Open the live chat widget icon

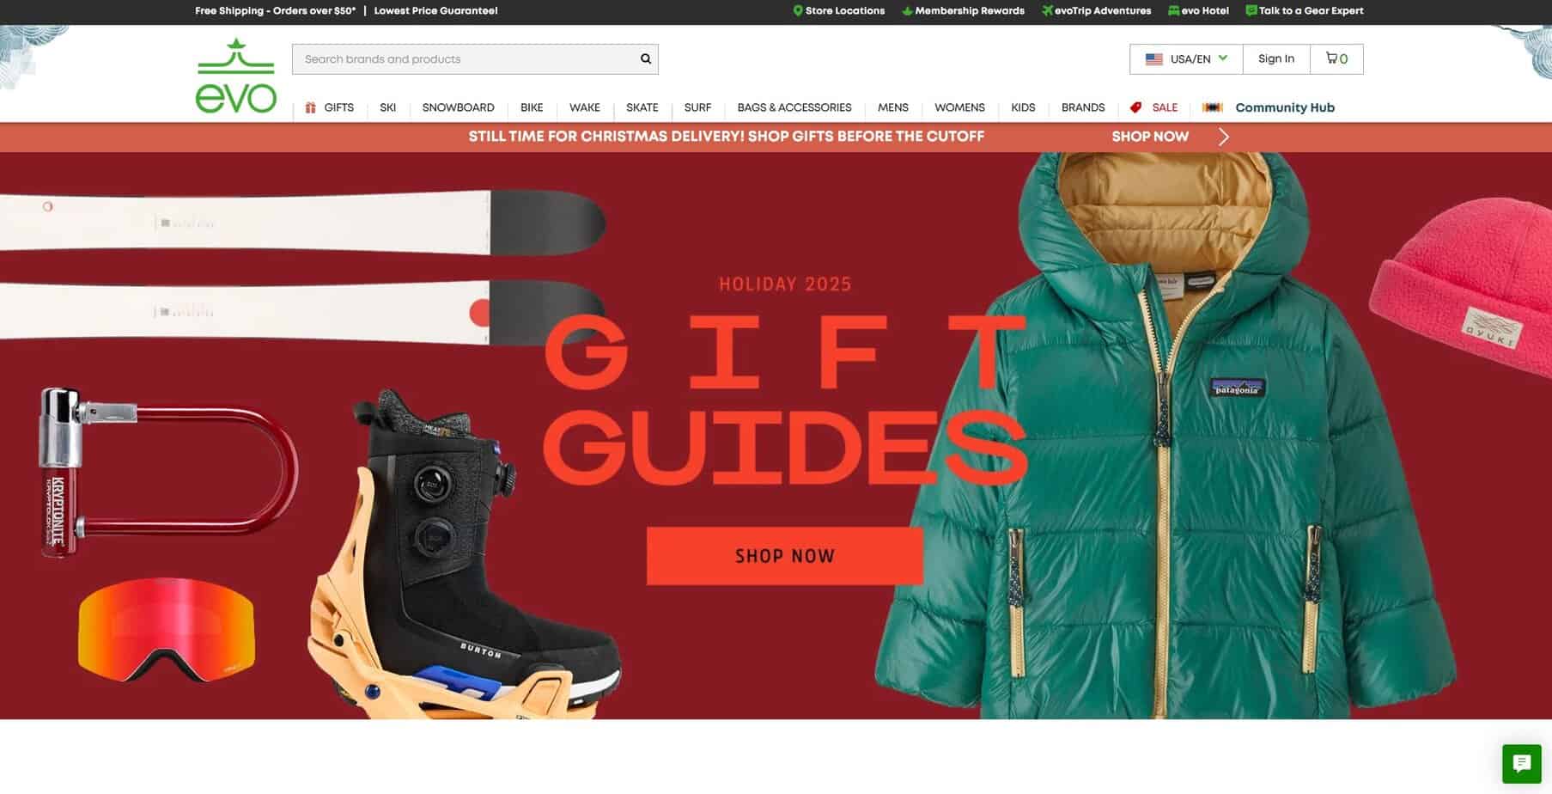point(1521,763)
